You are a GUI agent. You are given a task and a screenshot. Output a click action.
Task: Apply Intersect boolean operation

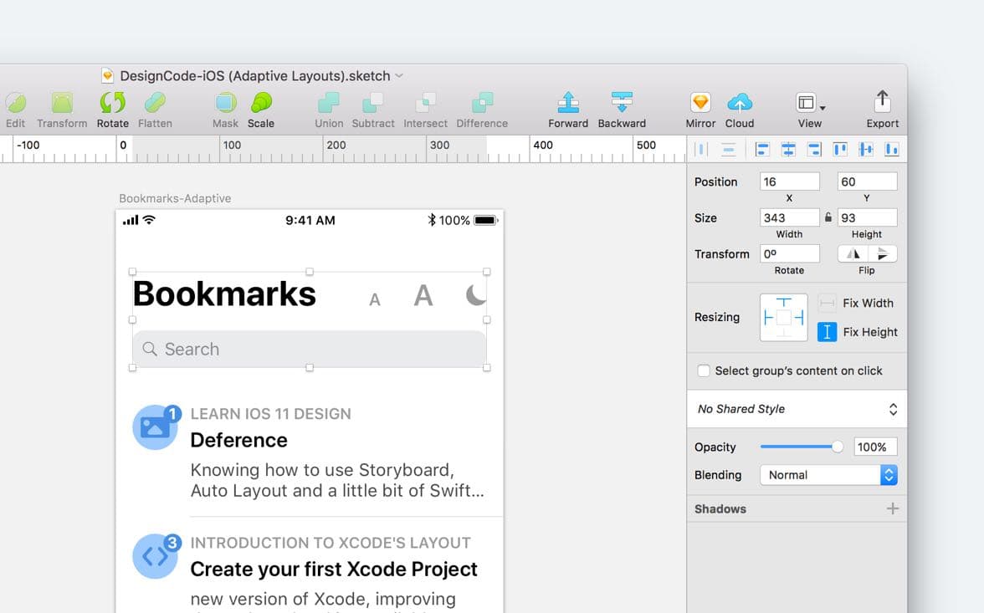point(425,110)
